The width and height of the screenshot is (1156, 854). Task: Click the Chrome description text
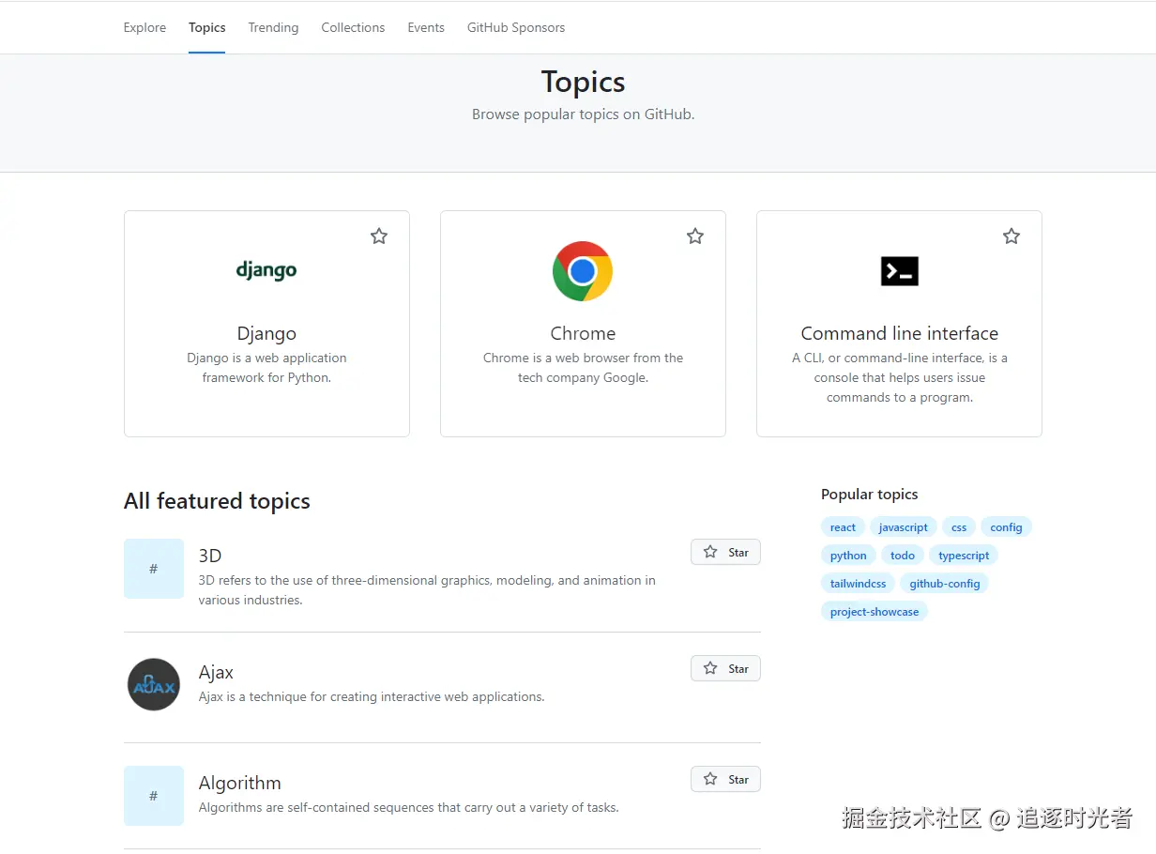[x=583, y=368]
